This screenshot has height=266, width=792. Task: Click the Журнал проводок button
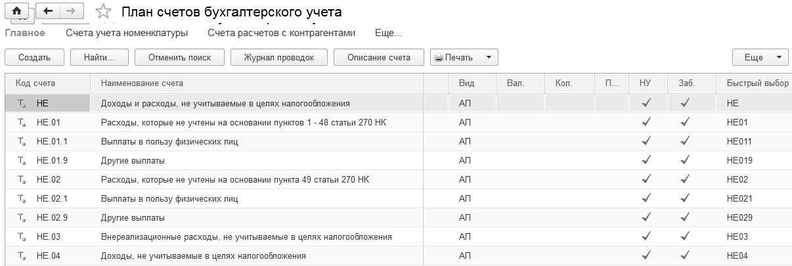(278, 58)
